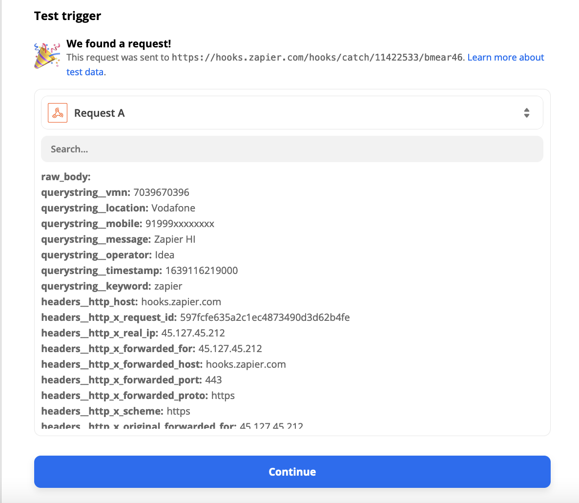This screenshot has height=503, width=579.
Task: Select the headers_http_x_forwarded_host row
Action: (x=164, y=364)
